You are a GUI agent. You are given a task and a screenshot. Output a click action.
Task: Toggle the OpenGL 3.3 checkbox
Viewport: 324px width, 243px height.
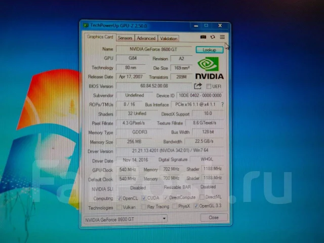click(x=196, y=206)
